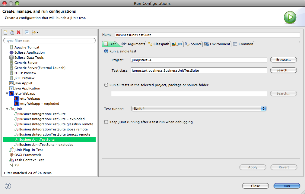Select BusinessIntegrationTestSuite tomcat remote
The image size is (305, 194).
point(55,134)
